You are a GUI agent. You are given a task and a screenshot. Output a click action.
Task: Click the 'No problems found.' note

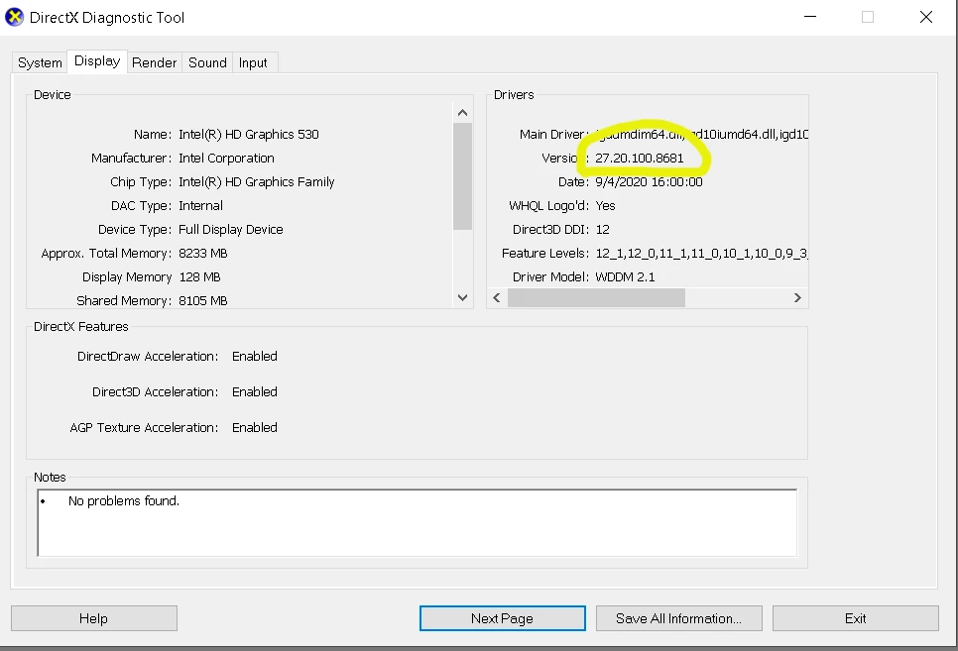(124, 500)
